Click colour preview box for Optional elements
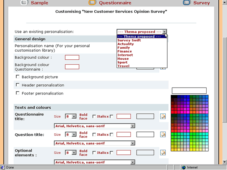Image resolution: width=227 pixels, height=170 pixels. pos(145,153)
